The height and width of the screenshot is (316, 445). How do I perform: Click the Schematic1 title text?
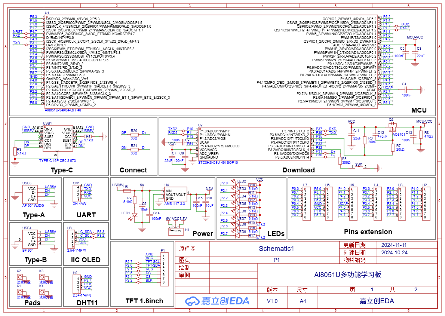276,249
